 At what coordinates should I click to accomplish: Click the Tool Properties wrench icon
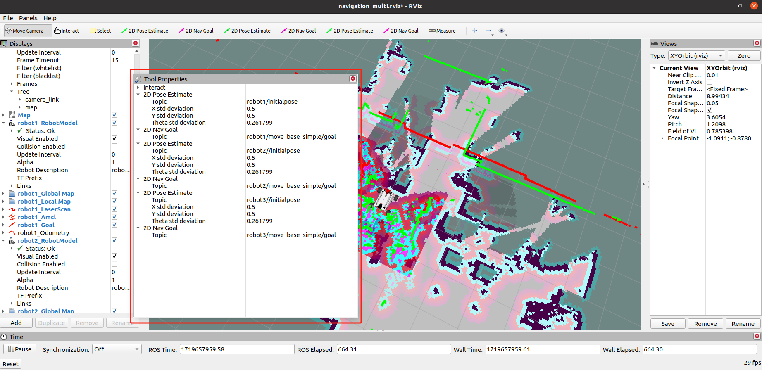[x=138, y=79]
